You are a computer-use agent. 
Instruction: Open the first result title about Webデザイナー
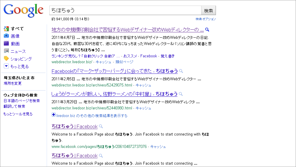(x=128, y=30)
